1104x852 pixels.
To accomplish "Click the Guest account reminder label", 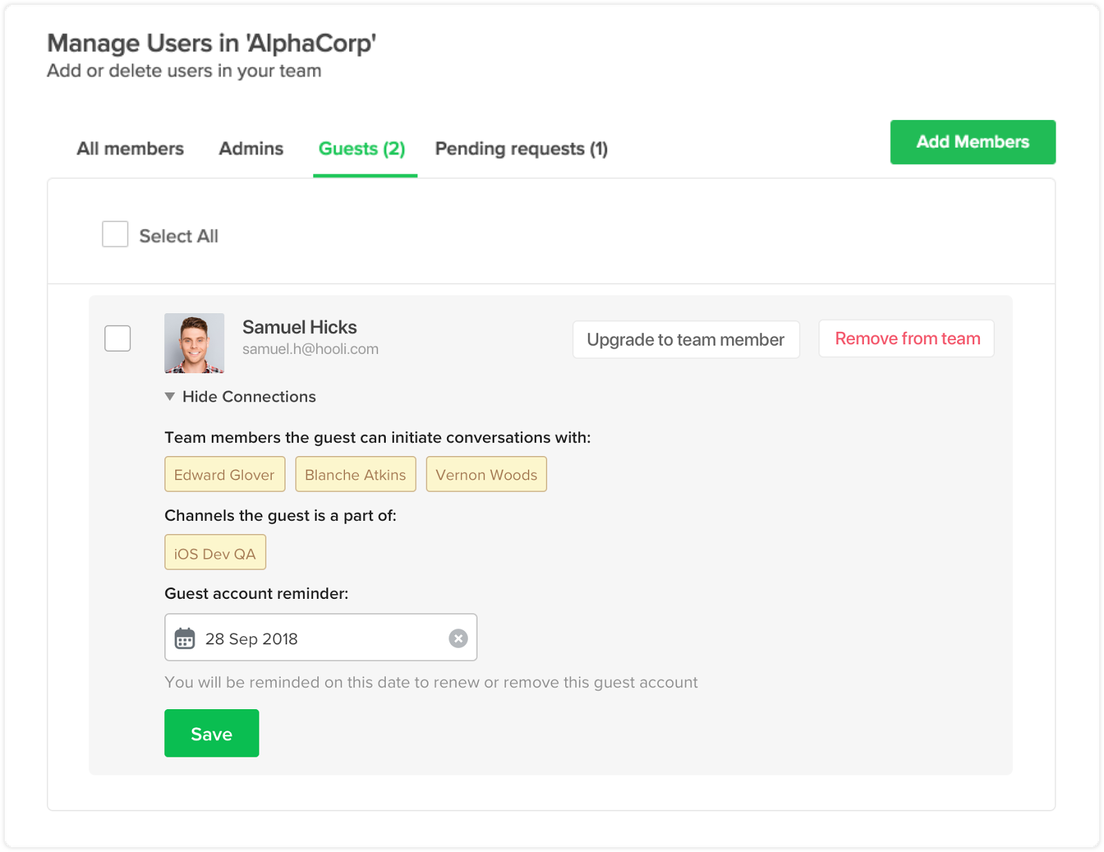I will 257,593.
